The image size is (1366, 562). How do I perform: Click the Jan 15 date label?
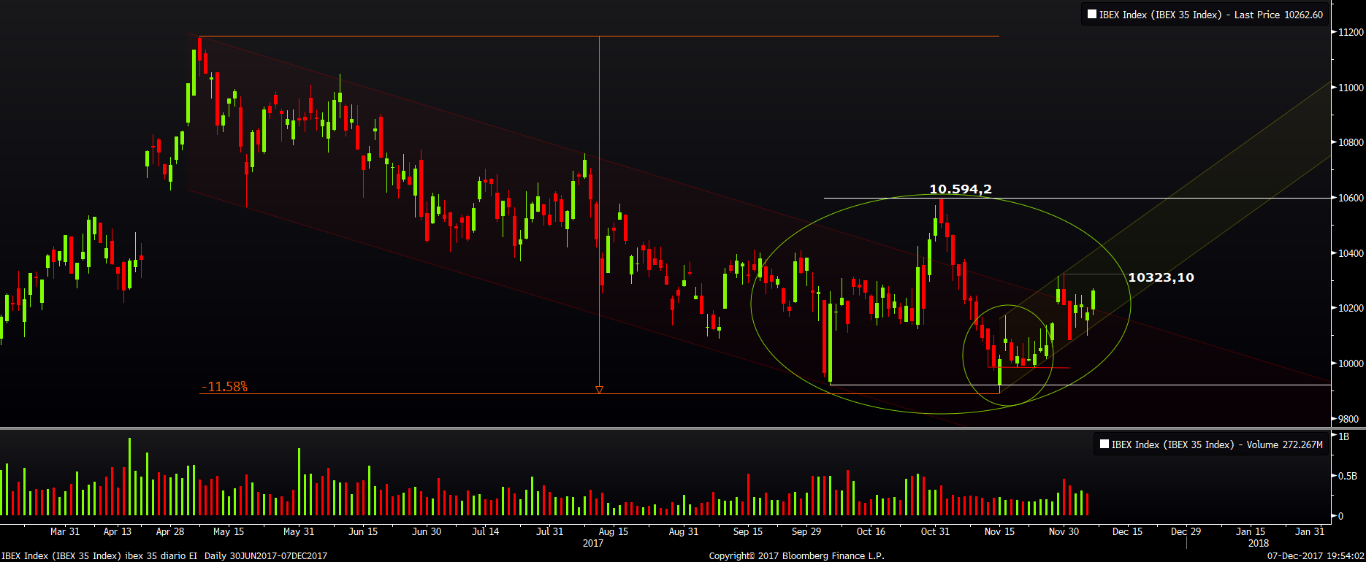point(1251,531)
